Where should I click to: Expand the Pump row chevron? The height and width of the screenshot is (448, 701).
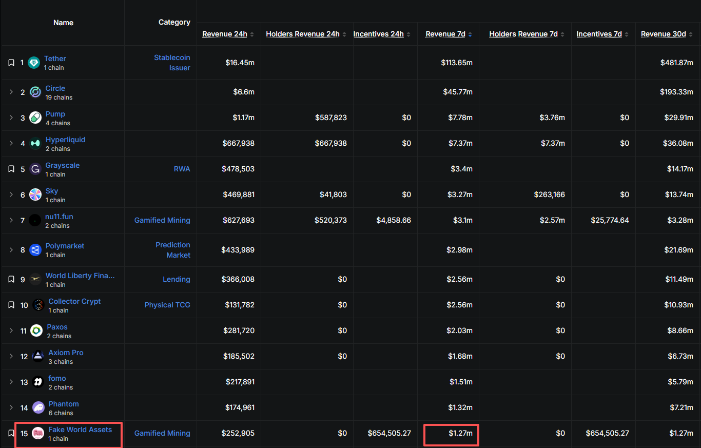click(x=11, y=118)
